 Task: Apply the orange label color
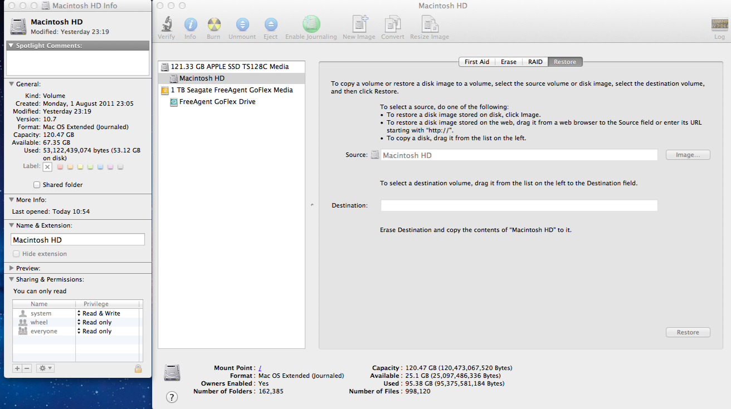(x=70, y=166)
